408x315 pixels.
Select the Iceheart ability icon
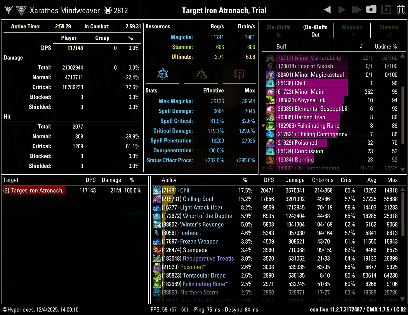pos(157,233)
